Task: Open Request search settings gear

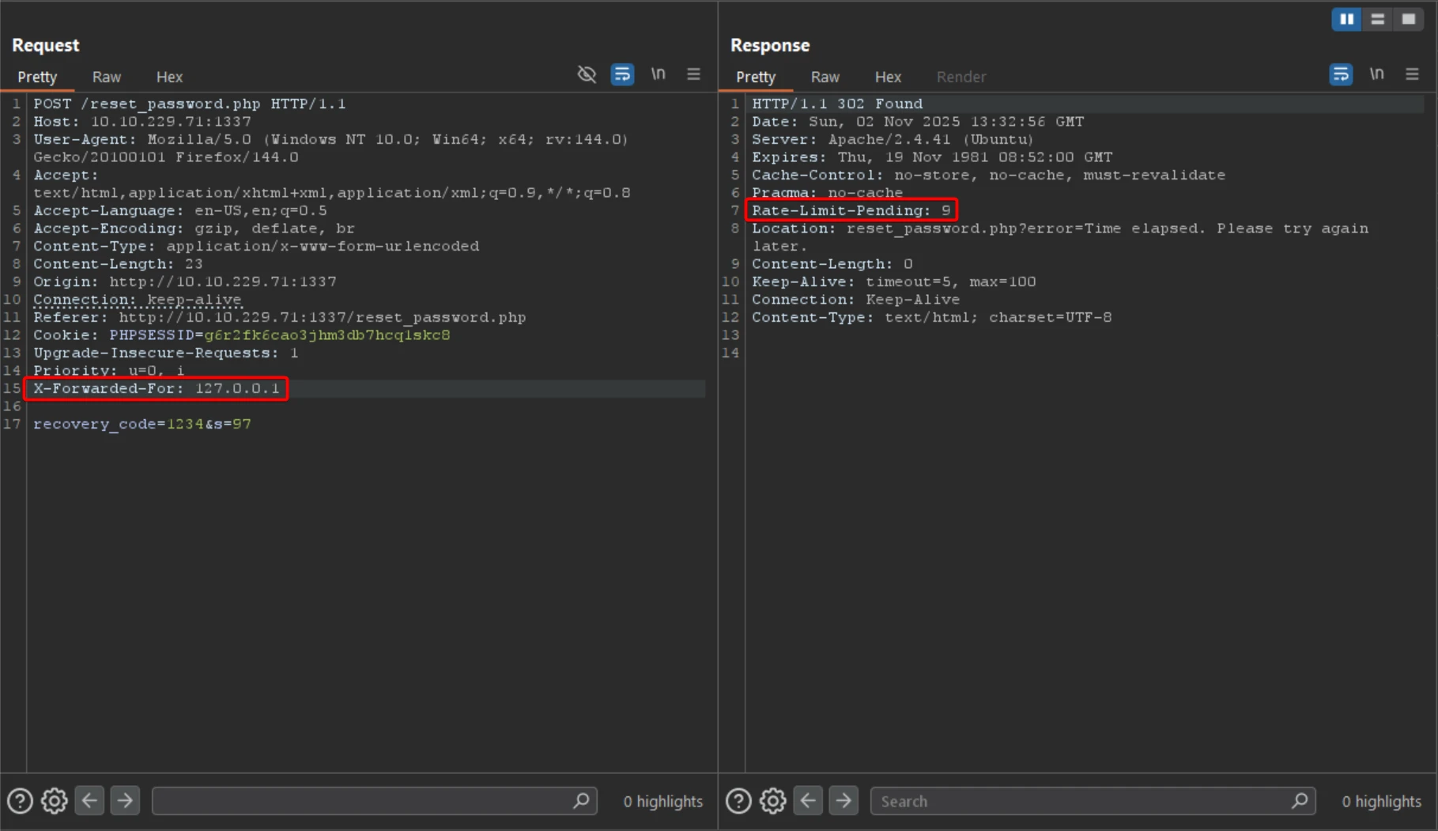Action: pos(55,801)
